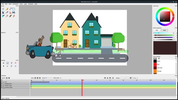178x100 pixels.
Task: Select the Brush tool
Action: pos(10,16)
